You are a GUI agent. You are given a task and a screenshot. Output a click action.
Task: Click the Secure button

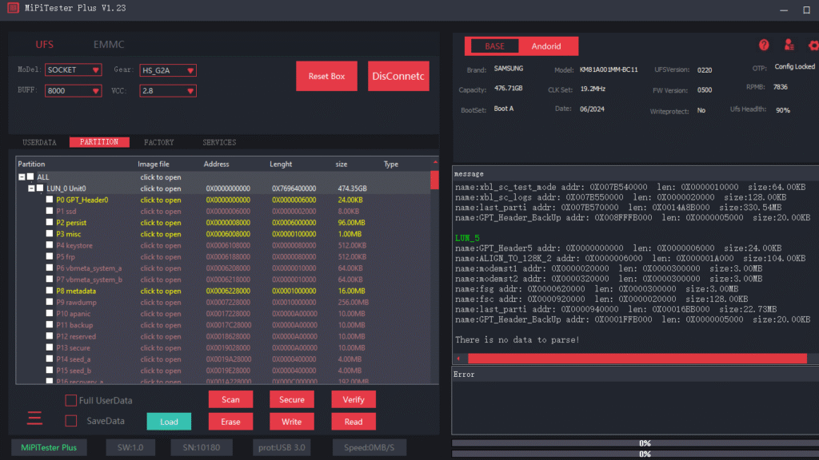[291, 399]
